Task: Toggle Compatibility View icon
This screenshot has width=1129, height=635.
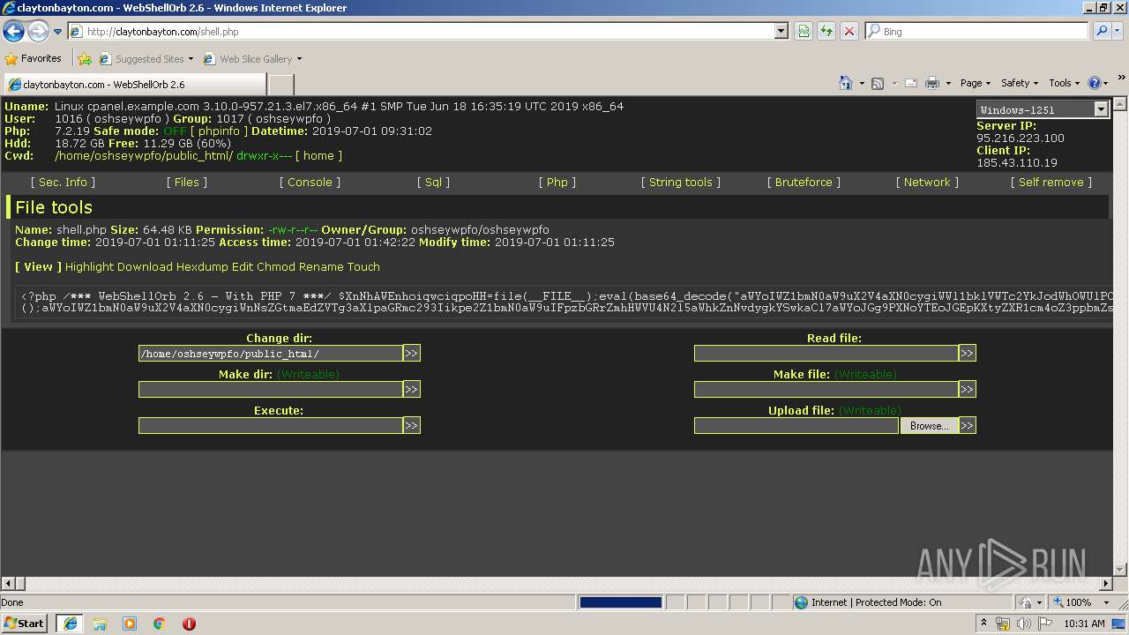Action: [804, 32]
